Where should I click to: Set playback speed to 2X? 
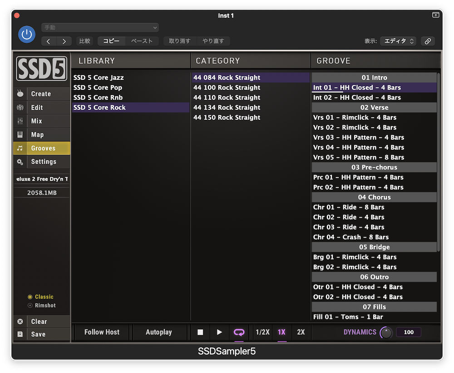click(x=301, y=332)
